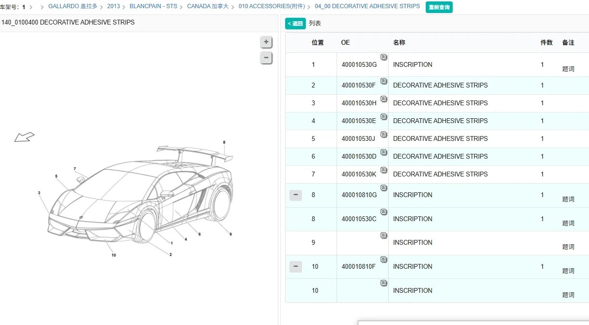The width and height of the screenshot is (589, 325).
Task: Collapse the position 10 group
Action: point(296,267)
